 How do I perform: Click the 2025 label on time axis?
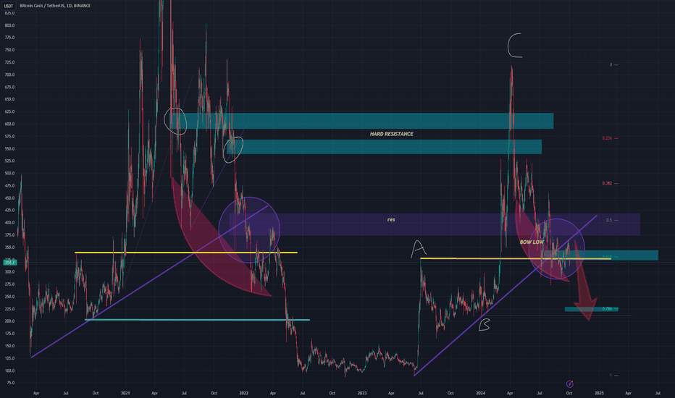pyautogui.click(x=599, y=393)
